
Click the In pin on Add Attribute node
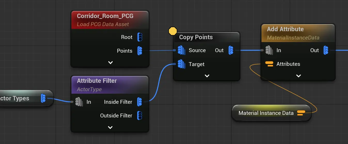coord(269,50)
